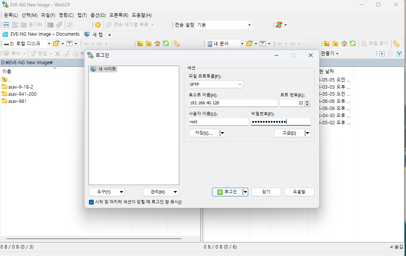The width and height of the screenshot is (406, 256).
Task: Click the 포트 번호 field showing 22
Action: [292, 103]
